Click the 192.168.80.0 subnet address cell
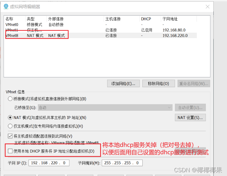The height and width of the screenshot is (176, 227). pos(174,30)
